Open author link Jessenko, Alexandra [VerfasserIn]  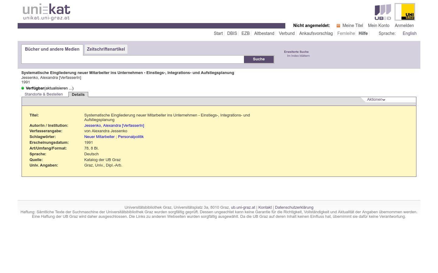(x=114, y=126)
